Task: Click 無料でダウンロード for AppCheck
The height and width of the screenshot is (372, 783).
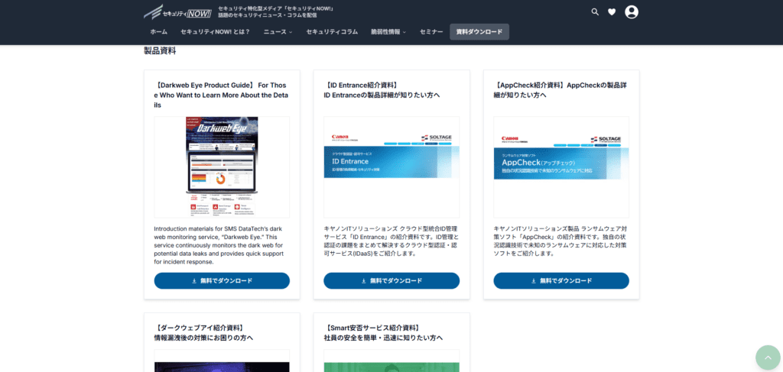Action: coord(561,281)
